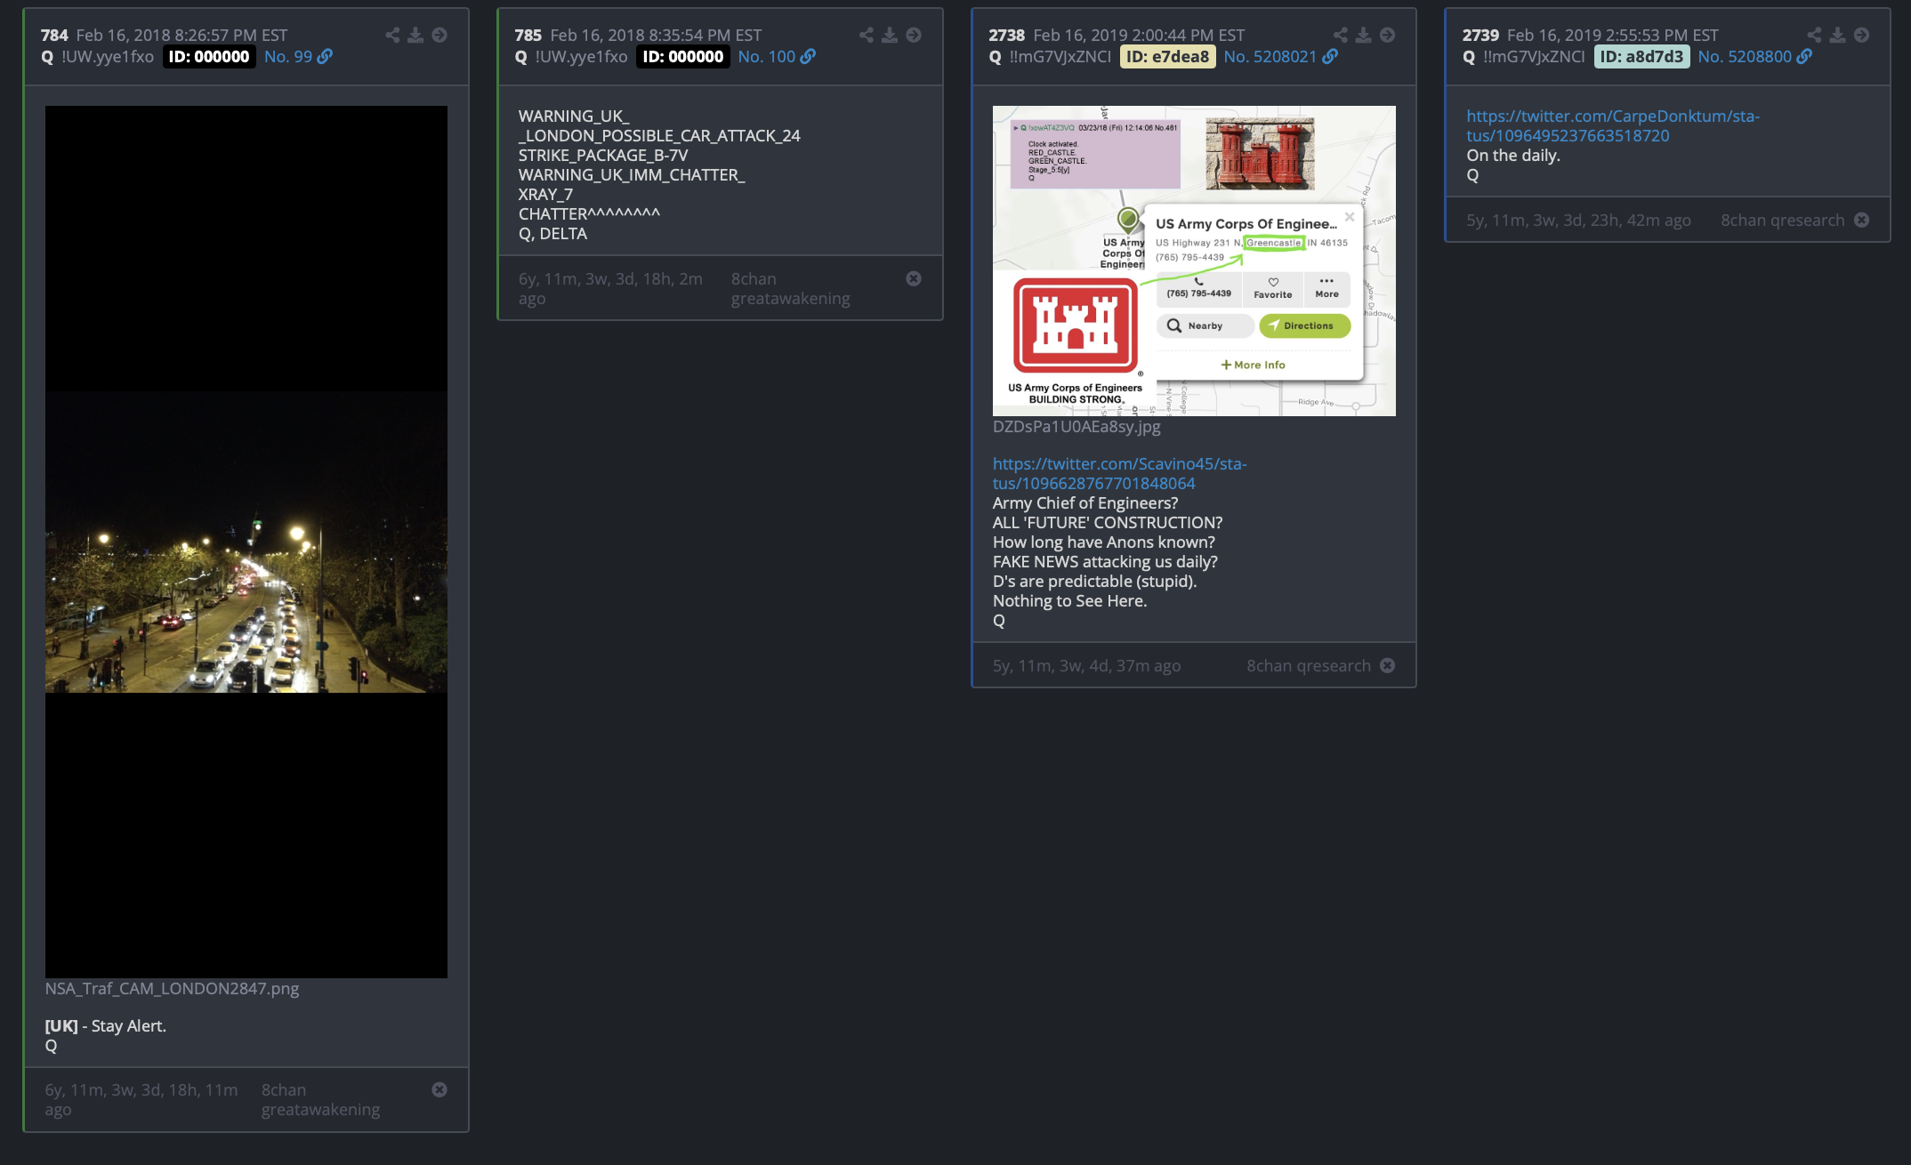
Task: Enlarge the Army Corps of Engineers map image
Action: point(1194,261)
